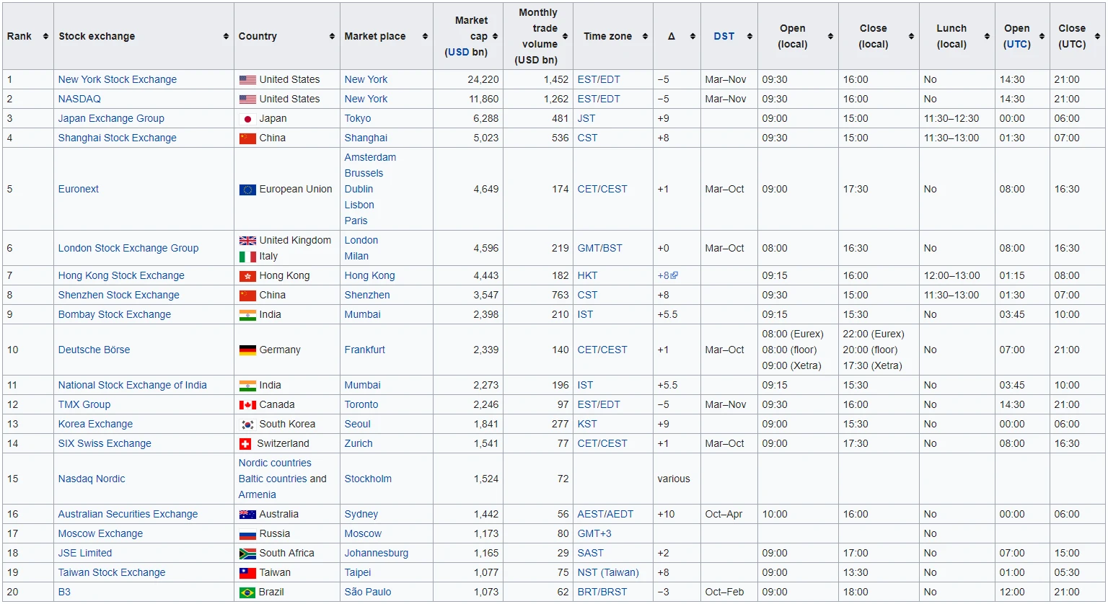The width and height of the screenshot is (1108, 604).
Task: Click the Switzerland flag icon
Action: (245, 444)
